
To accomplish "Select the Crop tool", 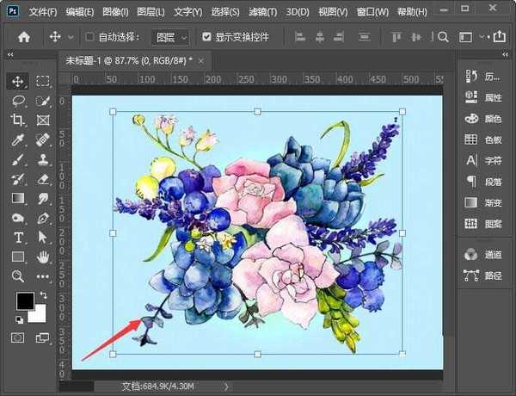I will point(17,121).
